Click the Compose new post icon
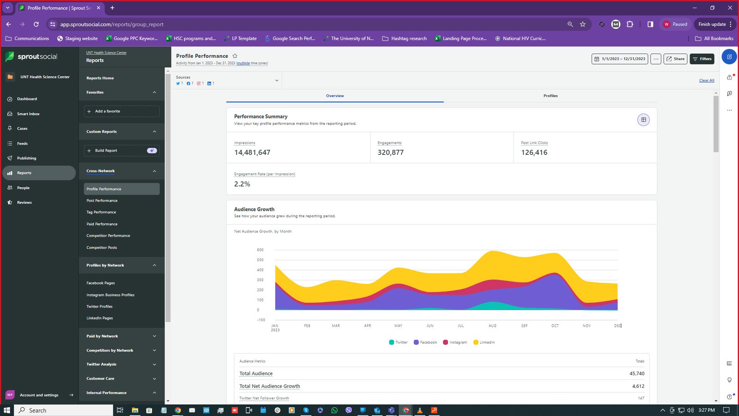The image size is (739, 416). tap(729, 57)
